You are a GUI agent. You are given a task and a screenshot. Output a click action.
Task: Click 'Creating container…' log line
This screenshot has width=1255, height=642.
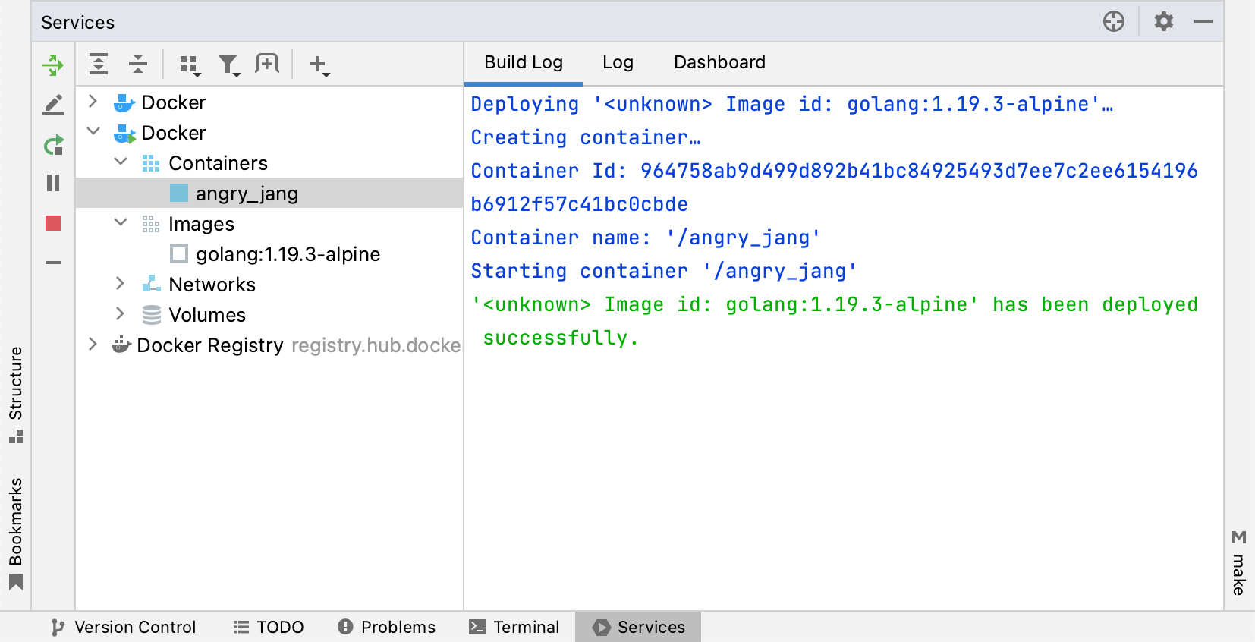click(x=585, y=137)
